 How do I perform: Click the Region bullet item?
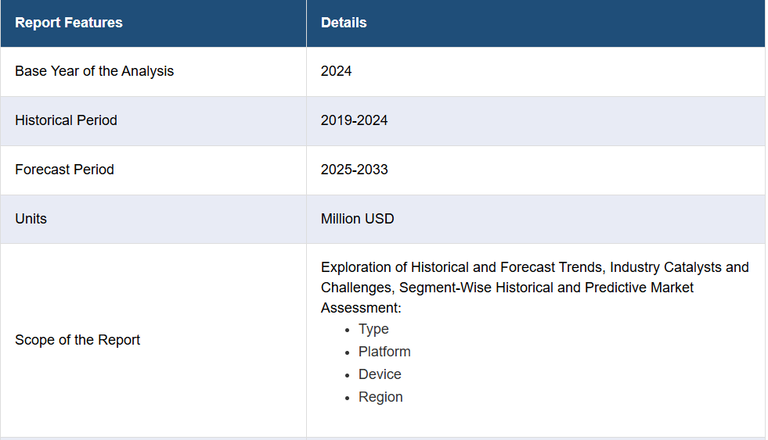[x=380, y=397]
